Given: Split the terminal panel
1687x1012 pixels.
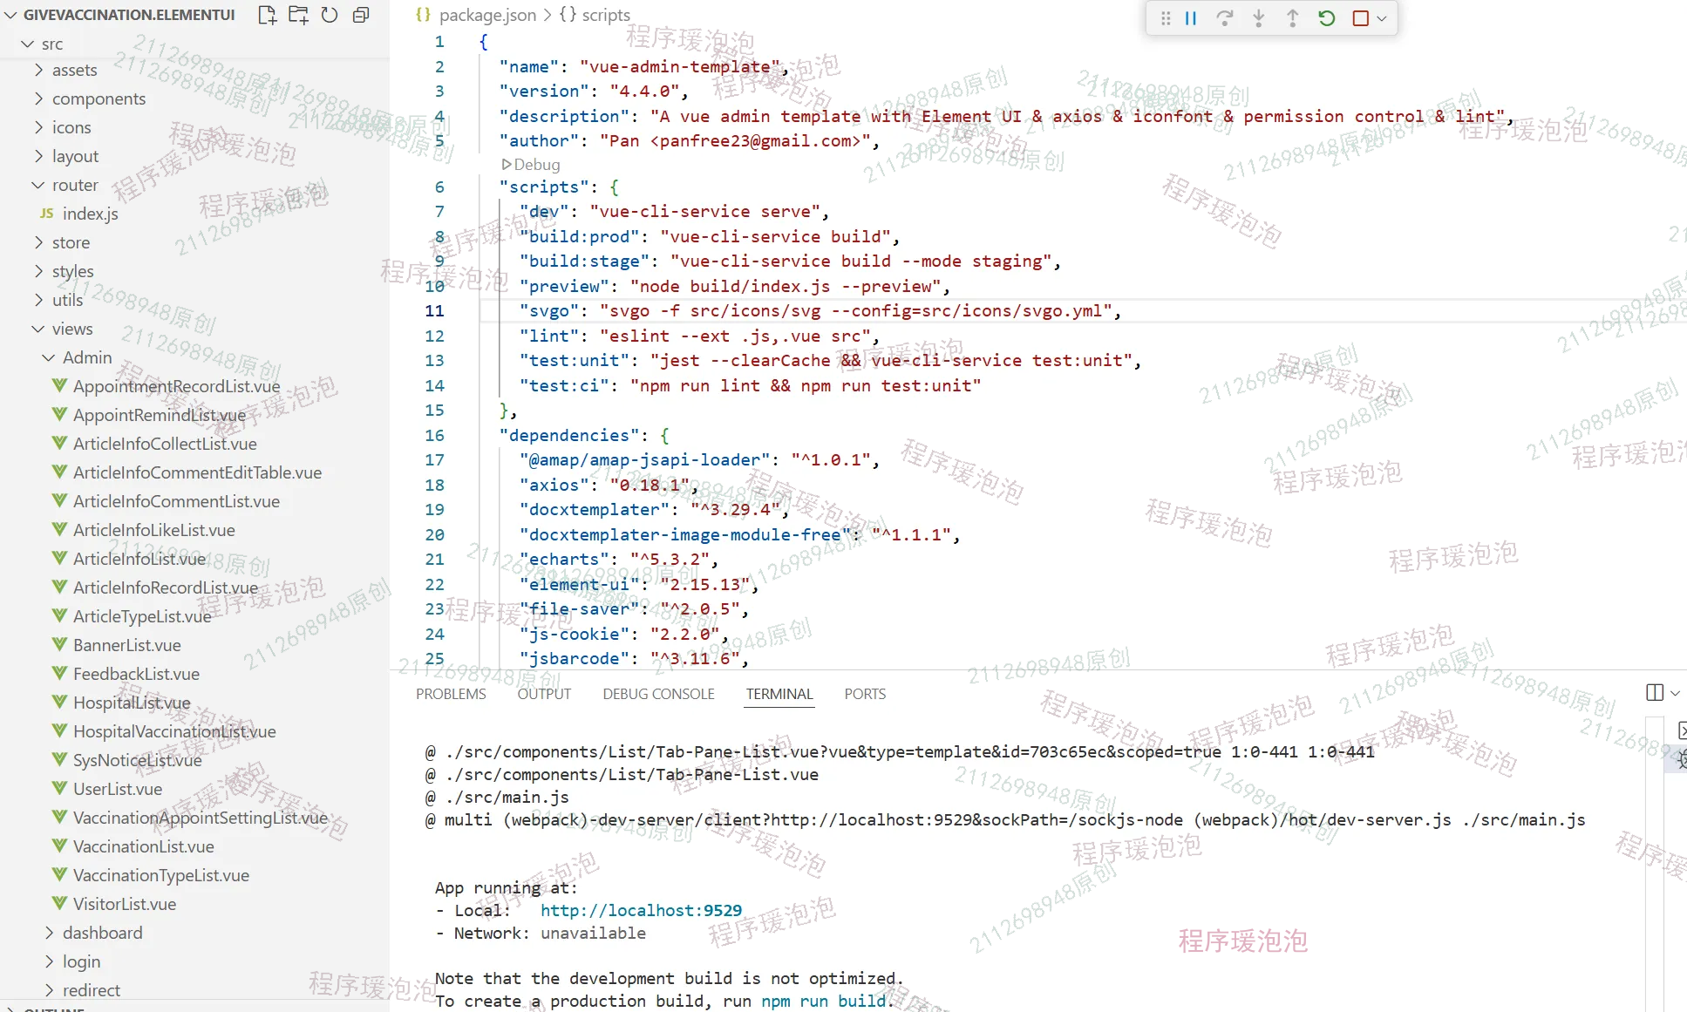Looking at the screenshot, I should (1654, 692).
